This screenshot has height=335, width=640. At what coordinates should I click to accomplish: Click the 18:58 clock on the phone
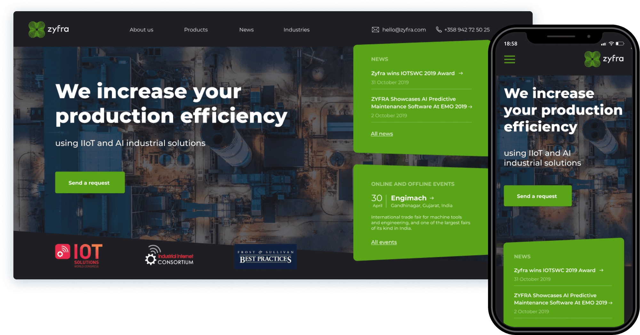[510, 44]
